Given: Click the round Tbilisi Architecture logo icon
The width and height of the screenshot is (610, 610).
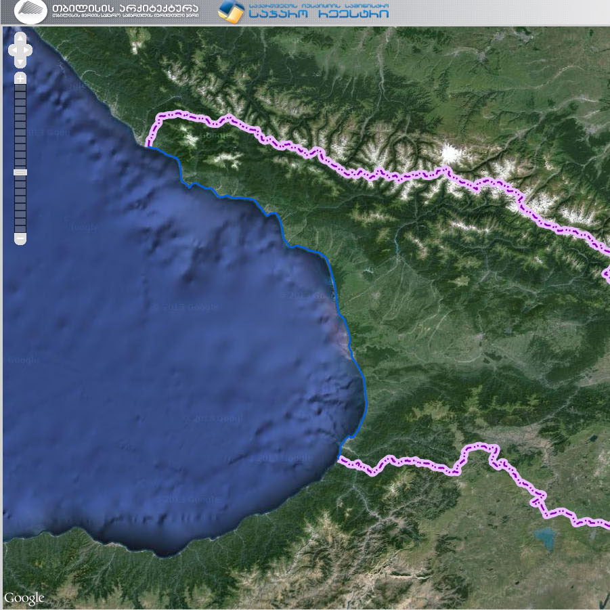Looking at the screenshot, I should pyautogui.click(x=30, y=12).
